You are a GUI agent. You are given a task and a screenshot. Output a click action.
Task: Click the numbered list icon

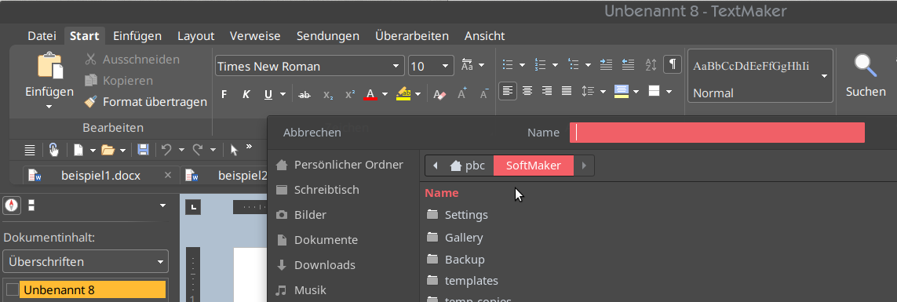[x=540, y=64]
